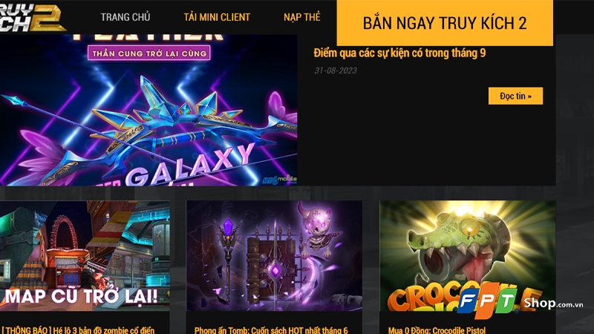Open the TẢI MINI CLIENT menu item

click(217, 17)
